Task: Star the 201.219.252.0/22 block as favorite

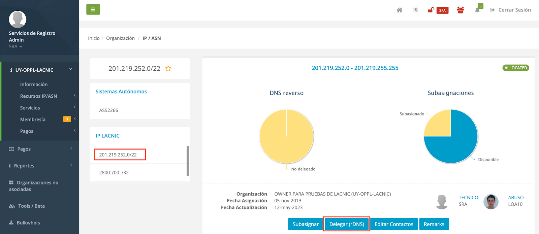Action: click(x=168, y=69)
